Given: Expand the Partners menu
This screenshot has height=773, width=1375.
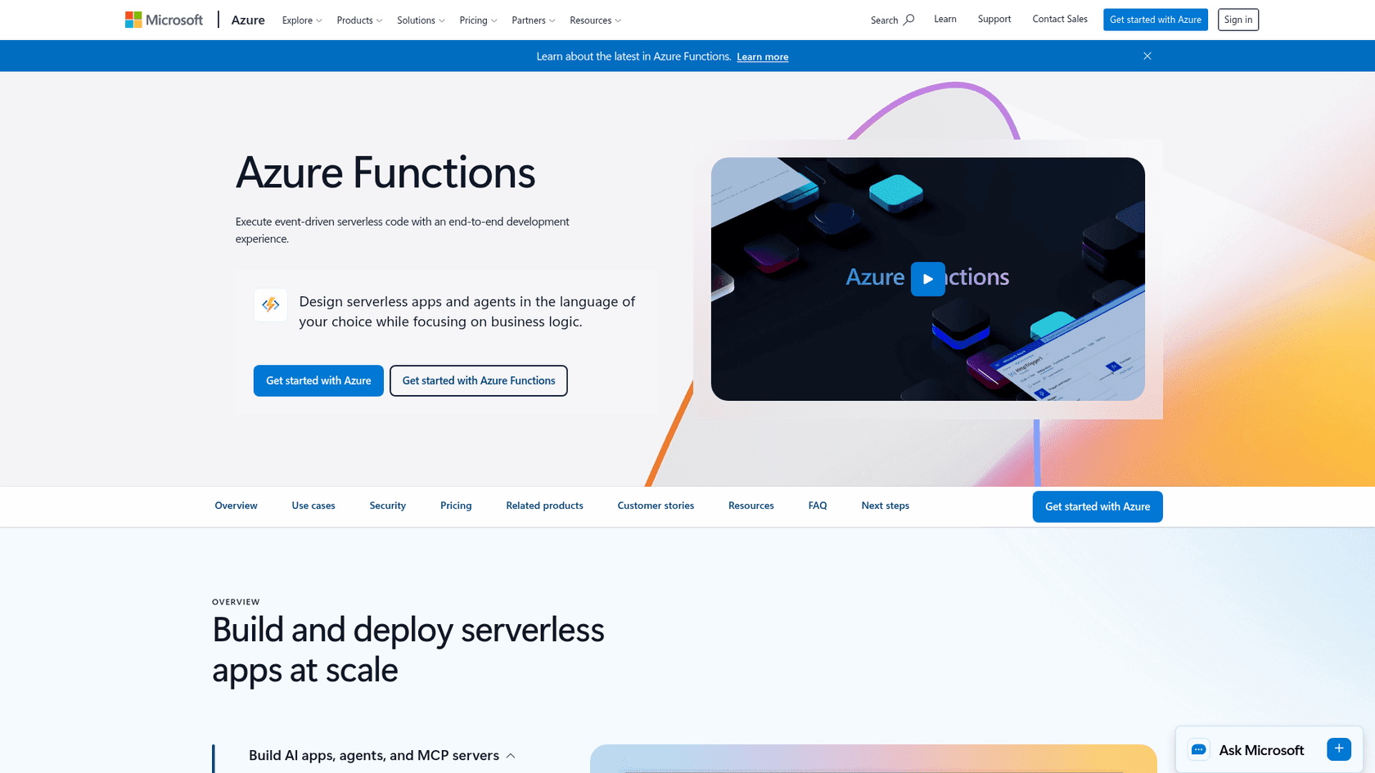Looking at the screenshot, I should [x=534, y=20].
